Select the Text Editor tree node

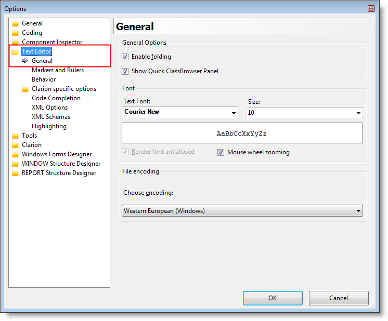pos(36,51)
